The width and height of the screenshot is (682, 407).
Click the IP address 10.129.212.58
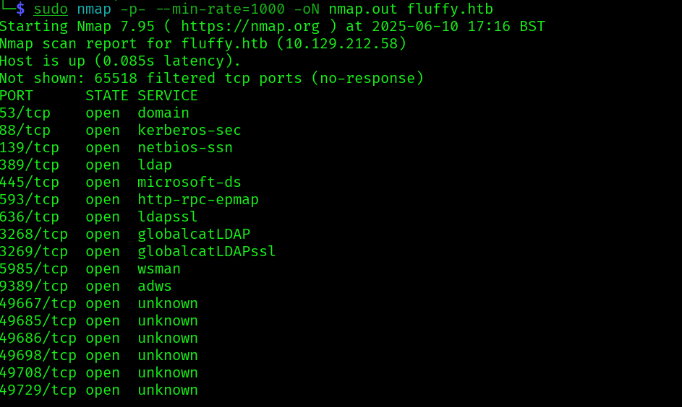pyautogui.click(x=346, y=44)
